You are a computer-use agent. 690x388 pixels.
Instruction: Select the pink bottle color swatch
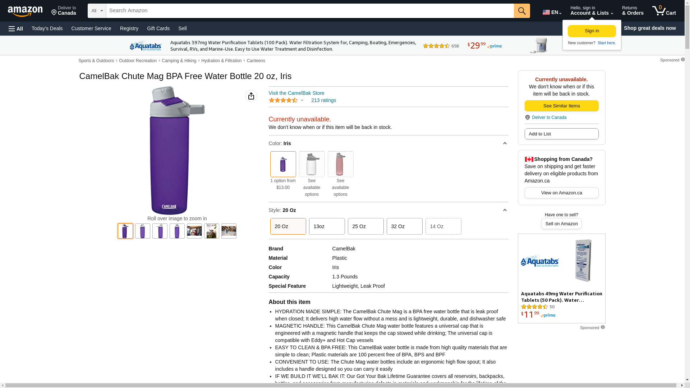(x=340, y=164)
